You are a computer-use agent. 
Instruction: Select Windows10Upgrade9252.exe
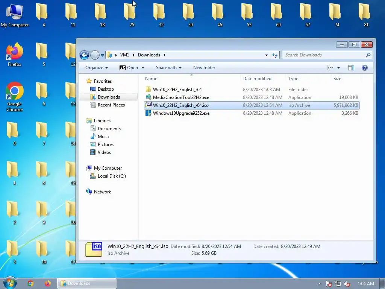(x=181, y=113)
